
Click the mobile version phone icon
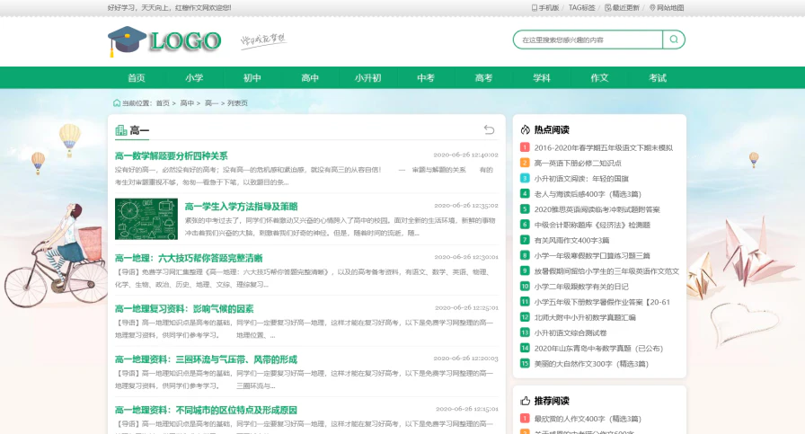534,8
